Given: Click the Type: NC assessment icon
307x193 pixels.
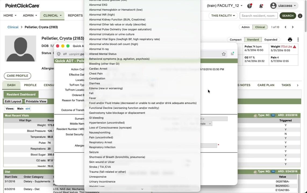Looking at the screenshot, I should 255,116.
